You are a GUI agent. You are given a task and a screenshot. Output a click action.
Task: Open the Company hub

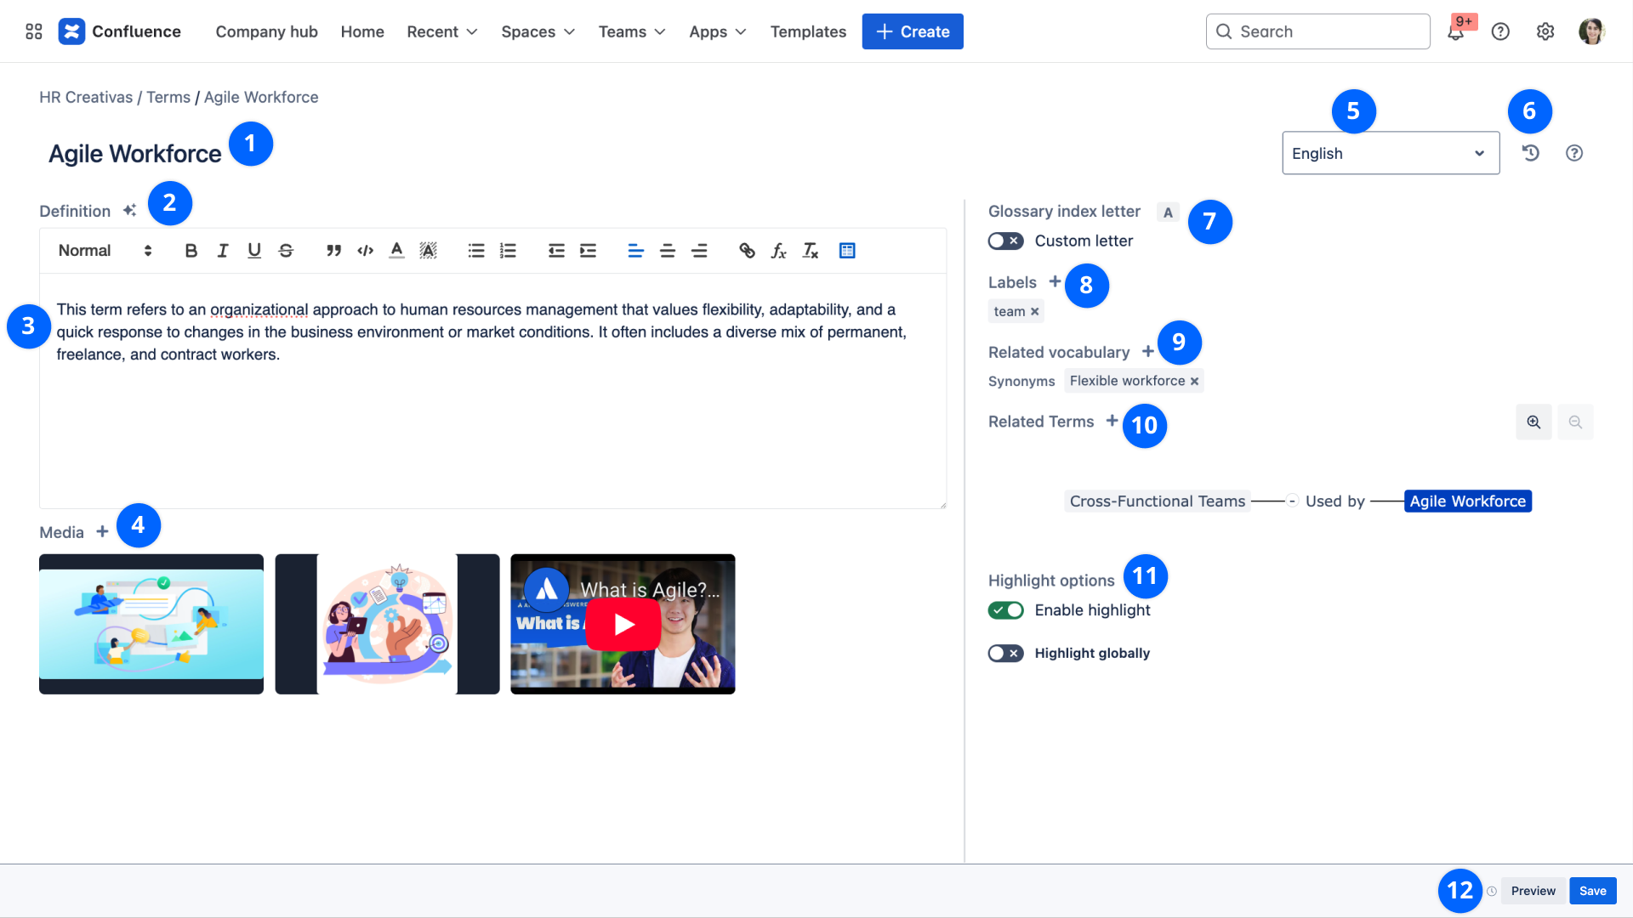tap(266, 31)
